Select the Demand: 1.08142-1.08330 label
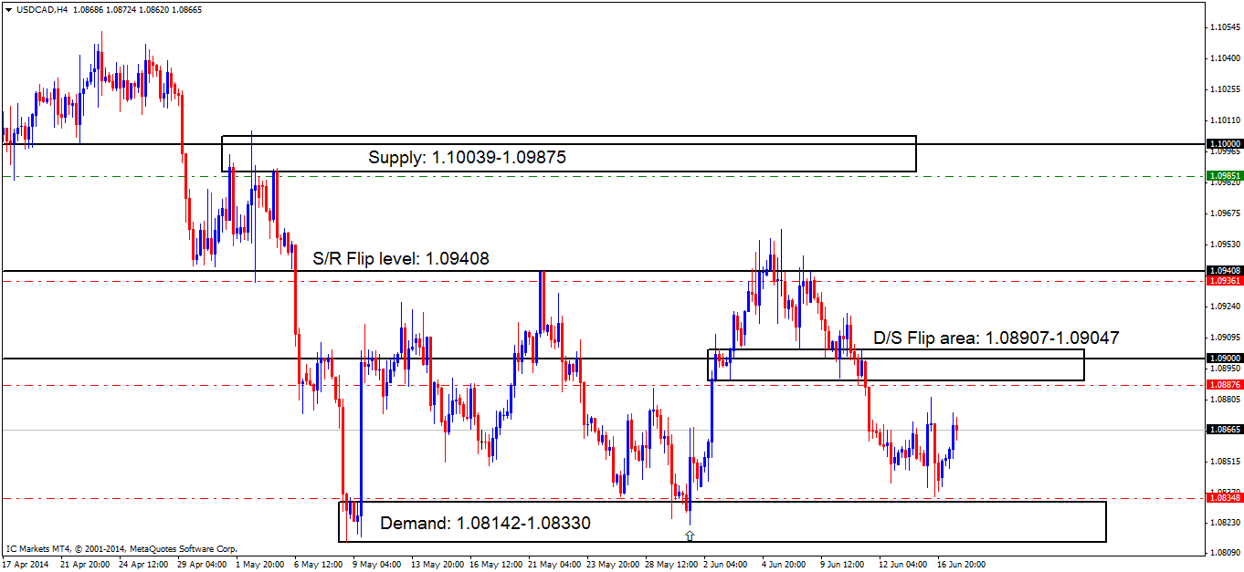Viewport: 1244px width, 572px height. 485,524
